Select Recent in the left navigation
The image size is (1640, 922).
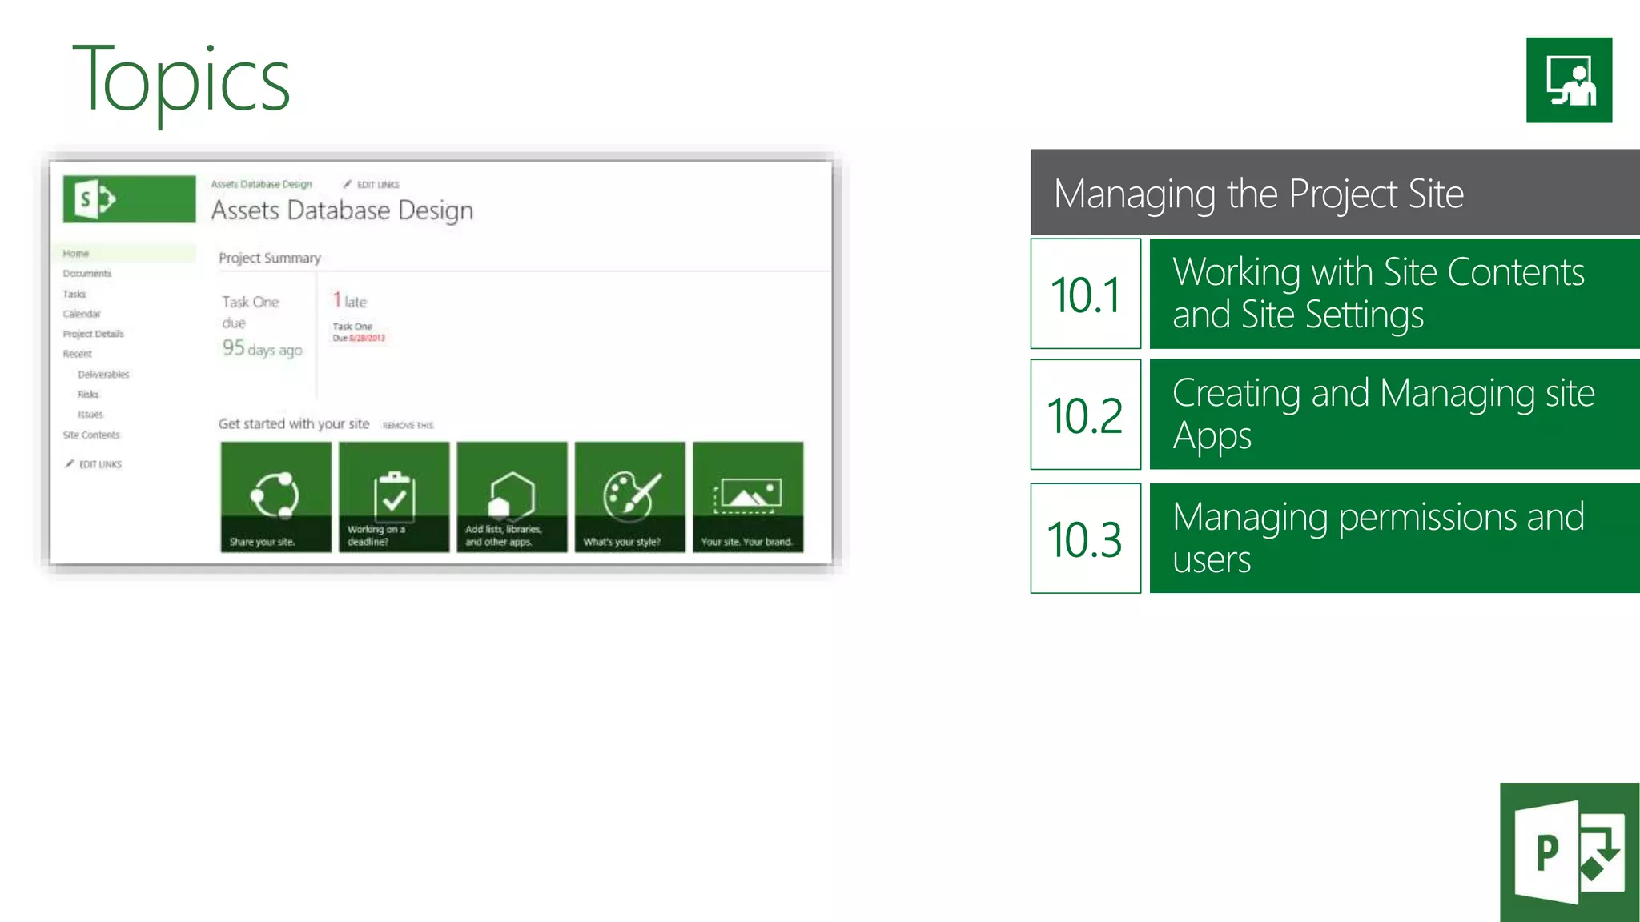(x=78, y=354)
